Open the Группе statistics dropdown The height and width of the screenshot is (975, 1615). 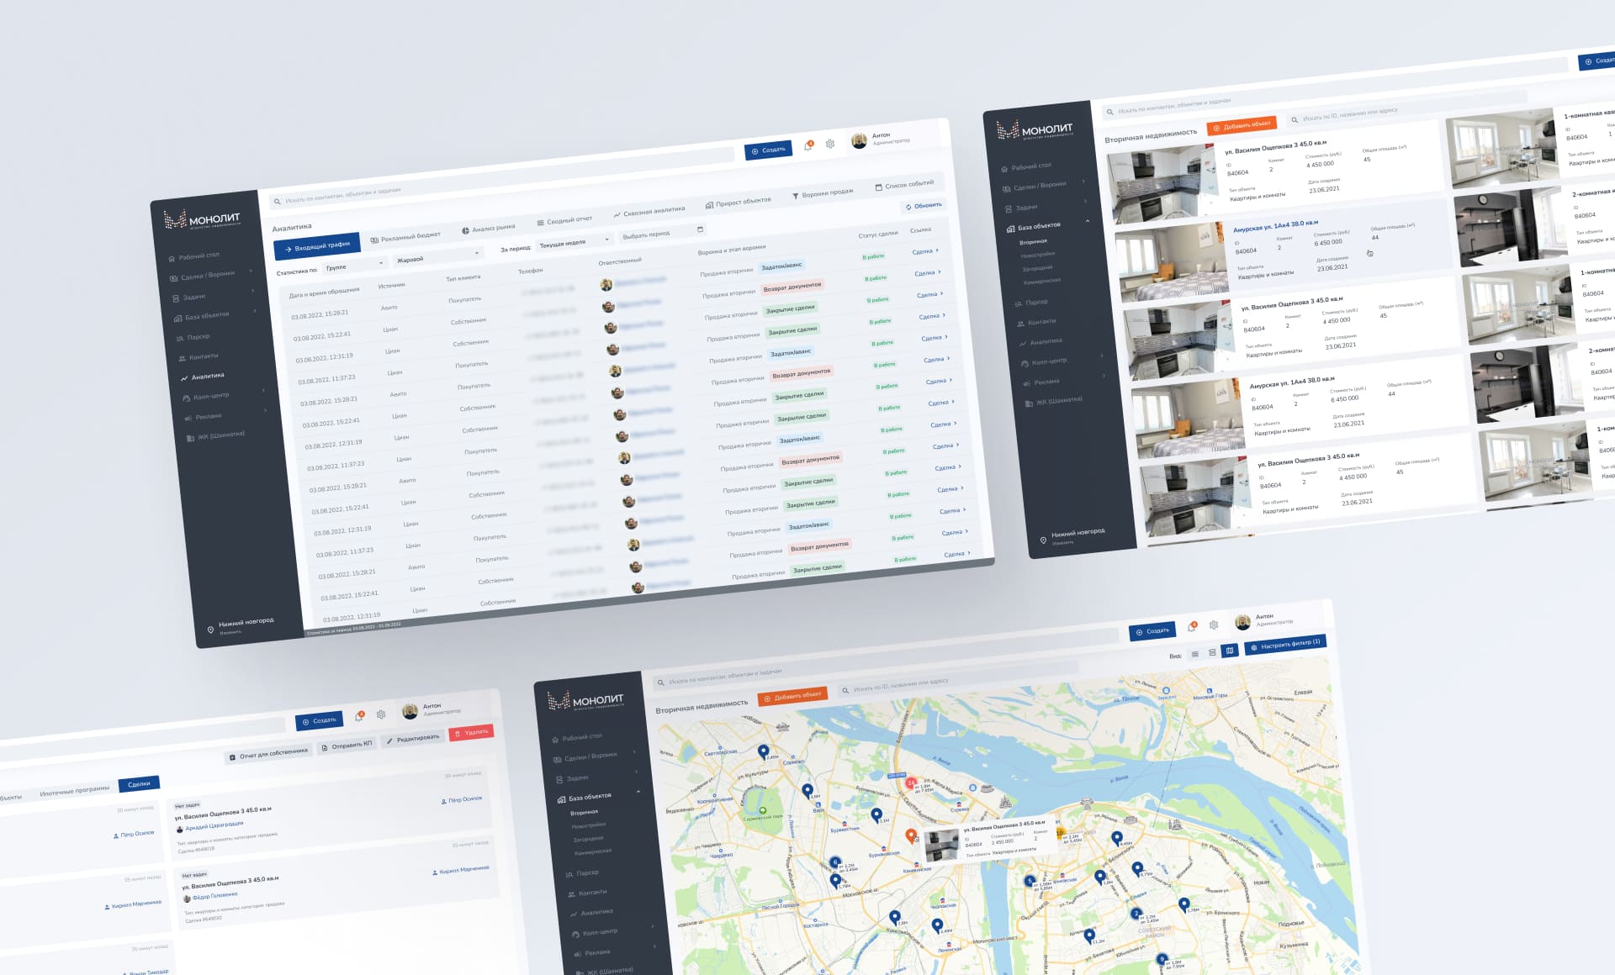pyautogui.click(x=357, y=266)
